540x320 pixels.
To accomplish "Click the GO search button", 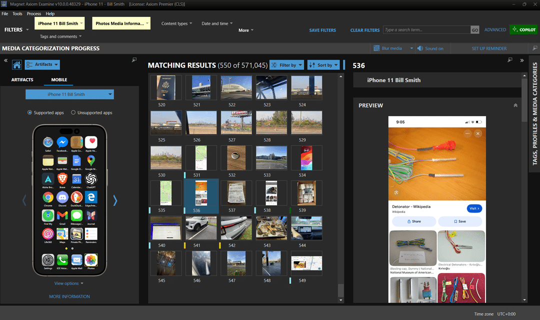I will (x=475, y=30).
